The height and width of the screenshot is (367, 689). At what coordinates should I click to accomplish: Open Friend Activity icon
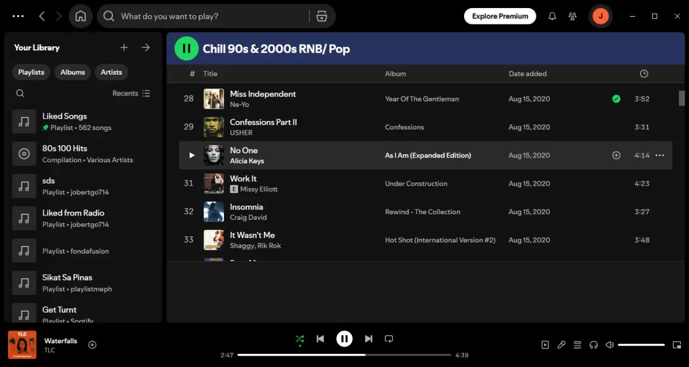[573, 16]
